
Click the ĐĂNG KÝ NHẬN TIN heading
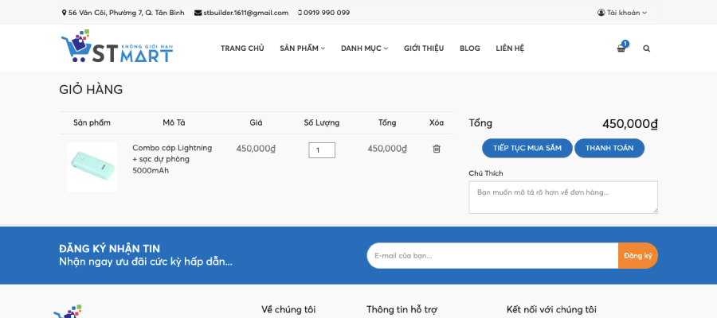pyautogui.click(x=110, y=249)
